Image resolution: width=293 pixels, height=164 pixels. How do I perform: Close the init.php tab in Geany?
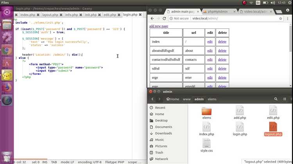99,15
